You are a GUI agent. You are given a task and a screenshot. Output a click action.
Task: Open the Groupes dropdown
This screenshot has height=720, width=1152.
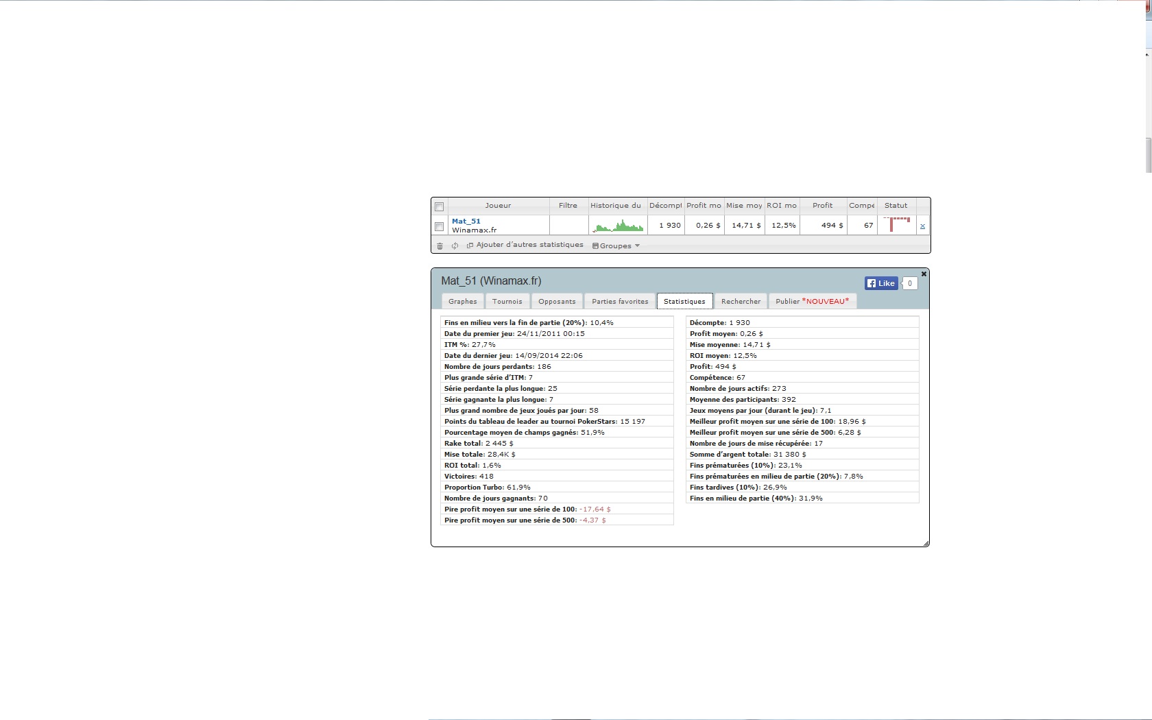[x=616, y=245]
